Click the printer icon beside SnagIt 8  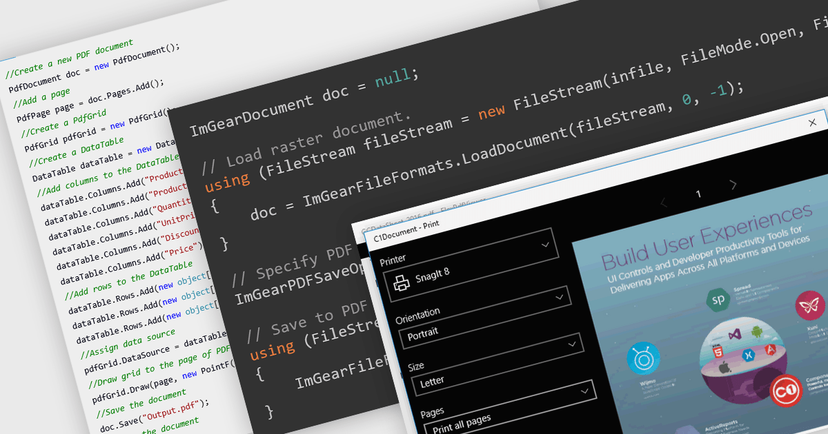point(402,283)
